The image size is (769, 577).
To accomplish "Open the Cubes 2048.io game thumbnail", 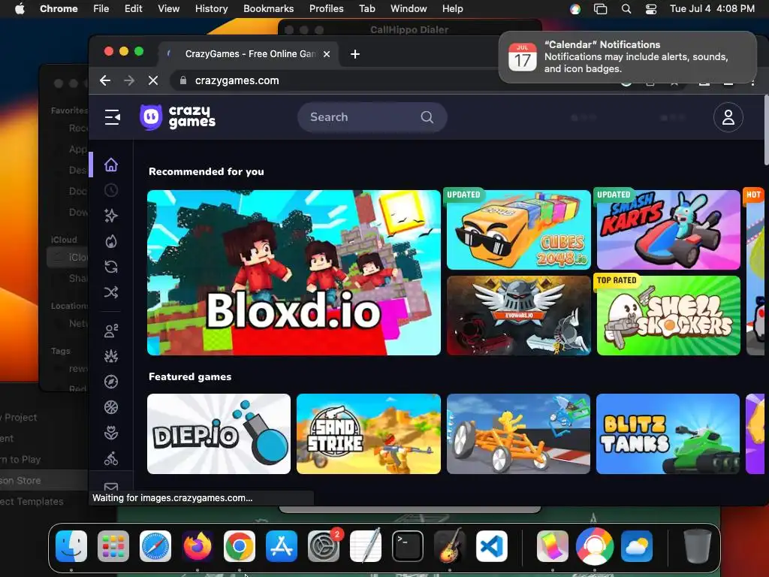I will (518, 230).
